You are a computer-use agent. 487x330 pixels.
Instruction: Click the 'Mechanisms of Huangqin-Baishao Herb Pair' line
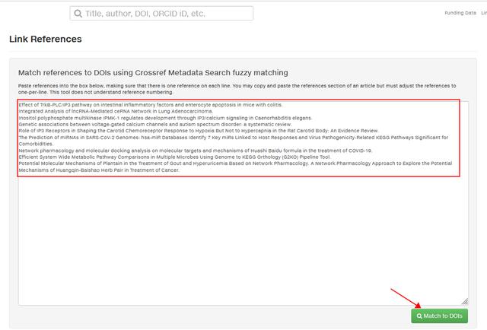click(x=99, y=170)
